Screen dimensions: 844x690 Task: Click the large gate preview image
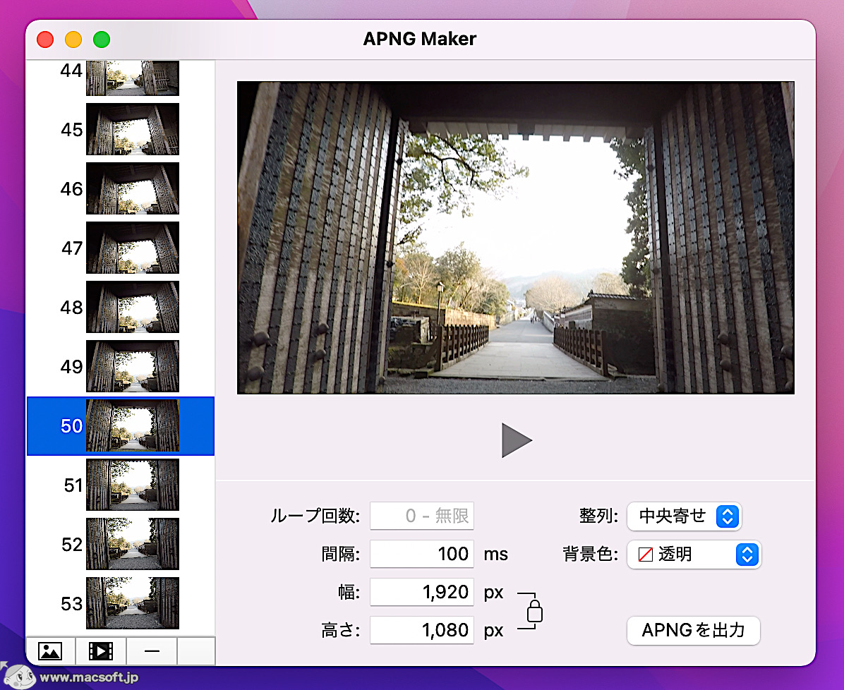coord(515,237)
